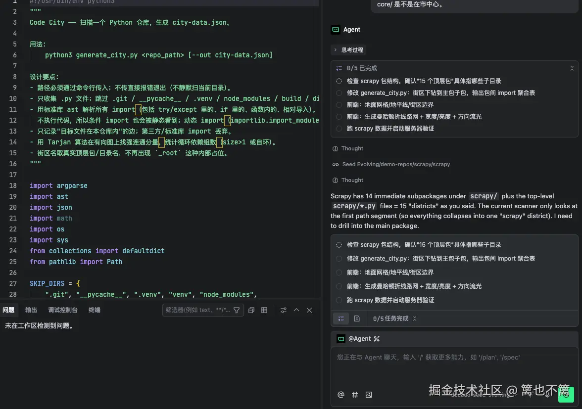
Task: Select the task list view button
Action: (x=341, y=318)
